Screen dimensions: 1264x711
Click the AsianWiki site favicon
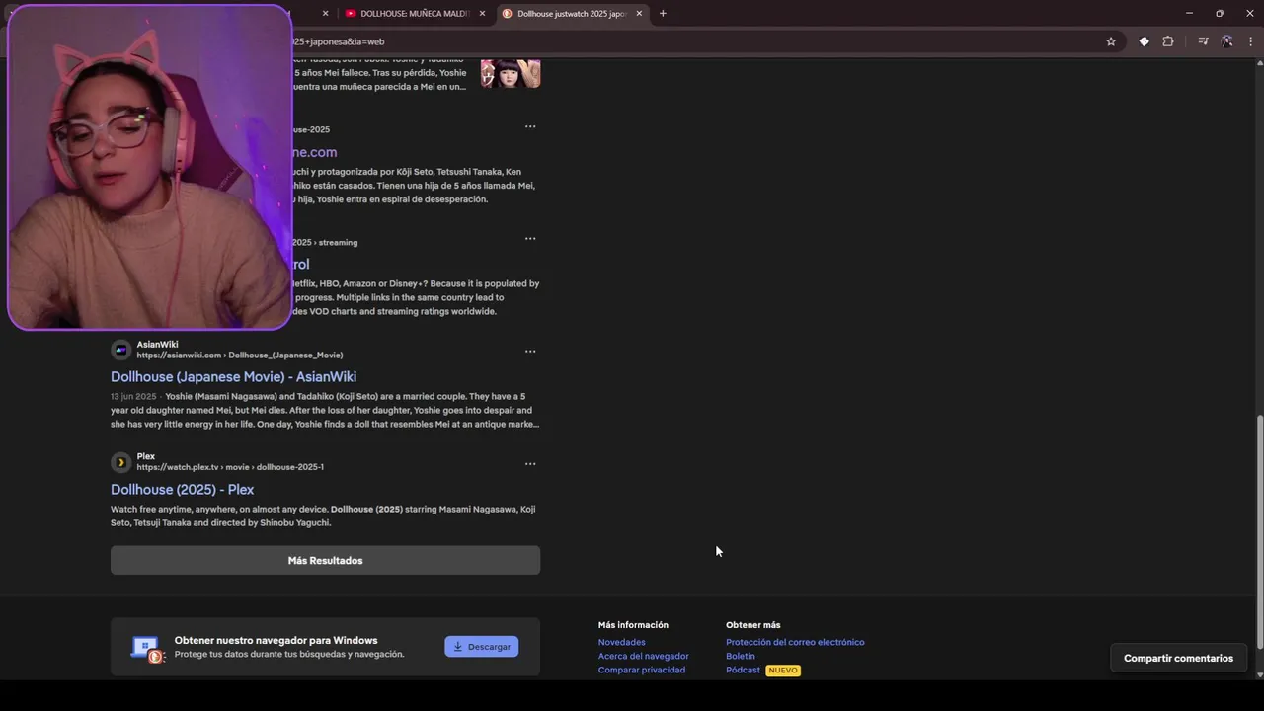coord(120,350)
